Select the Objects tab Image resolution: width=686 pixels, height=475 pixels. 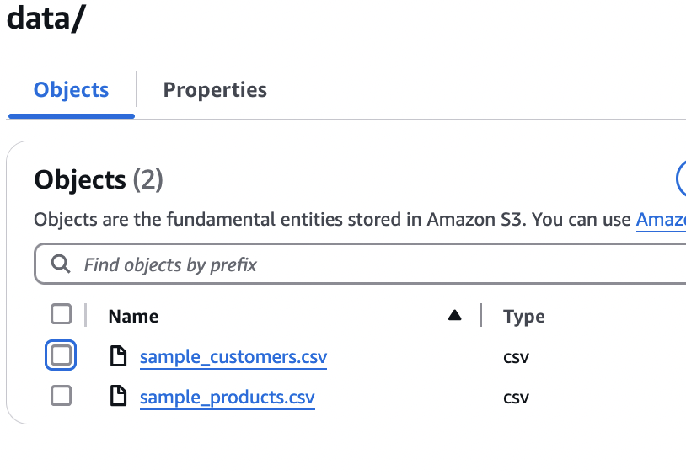click(71, 90)
